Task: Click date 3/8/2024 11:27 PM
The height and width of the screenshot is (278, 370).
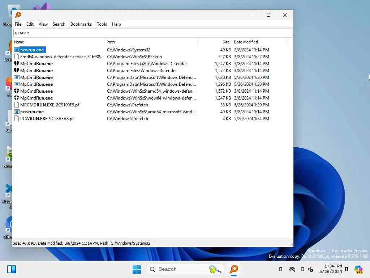Action: [x=251, y=57]
